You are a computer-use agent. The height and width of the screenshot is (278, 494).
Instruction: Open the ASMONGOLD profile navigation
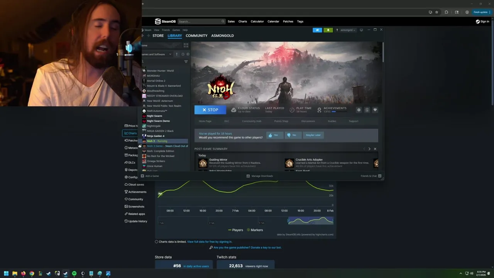(x=222, y=36)
